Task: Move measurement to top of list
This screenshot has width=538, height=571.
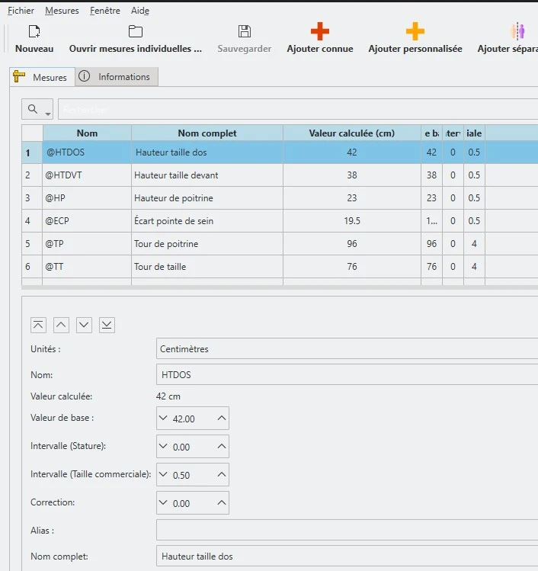Action: point(38,326)
